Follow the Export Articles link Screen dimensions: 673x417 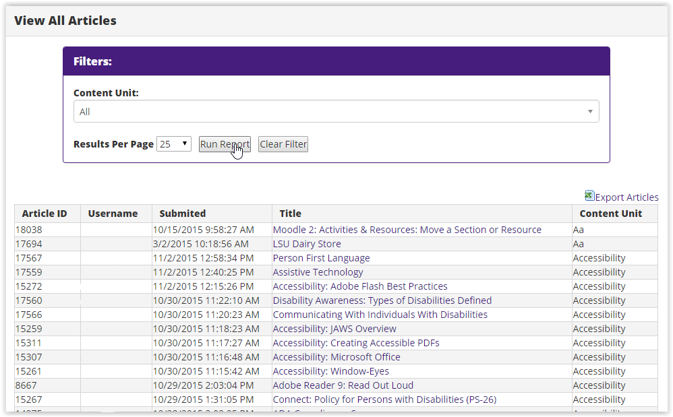point(626,197)
